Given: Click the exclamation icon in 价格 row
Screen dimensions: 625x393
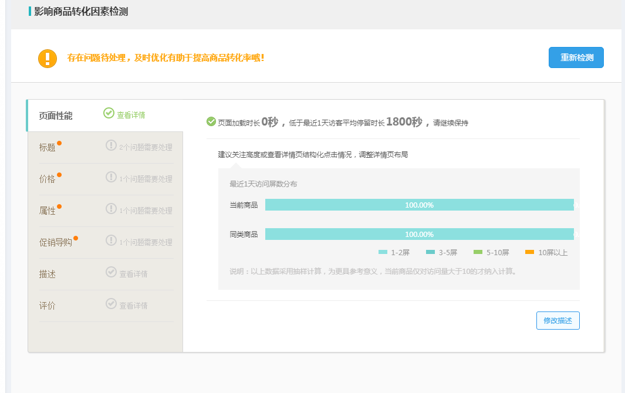Looking at the screenshot, I should click(111, 177).
